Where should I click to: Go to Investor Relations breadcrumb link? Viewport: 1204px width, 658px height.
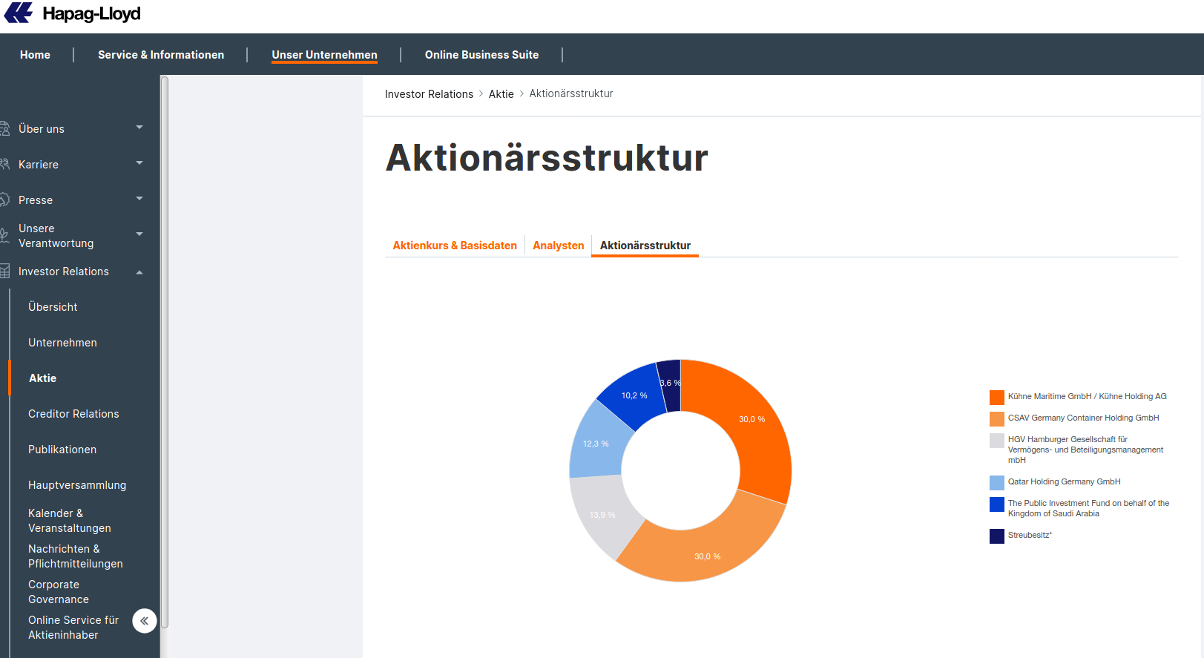(x=429, y=94)
